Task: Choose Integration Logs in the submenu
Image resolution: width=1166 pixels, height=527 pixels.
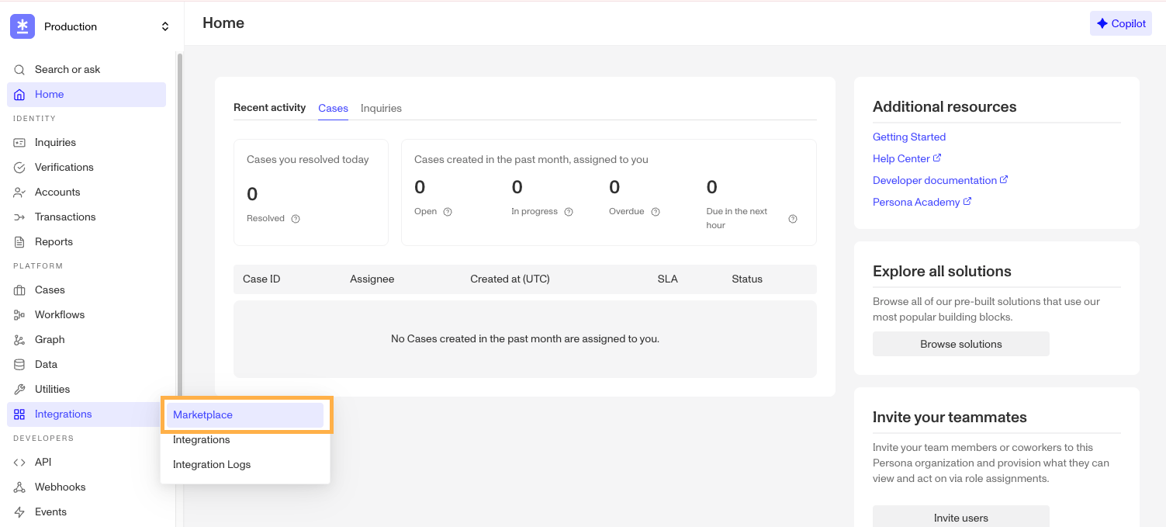Action: pyautogui.click(x=212, y=465)
